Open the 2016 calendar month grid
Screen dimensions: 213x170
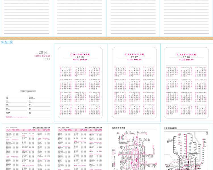coord(80,91)
